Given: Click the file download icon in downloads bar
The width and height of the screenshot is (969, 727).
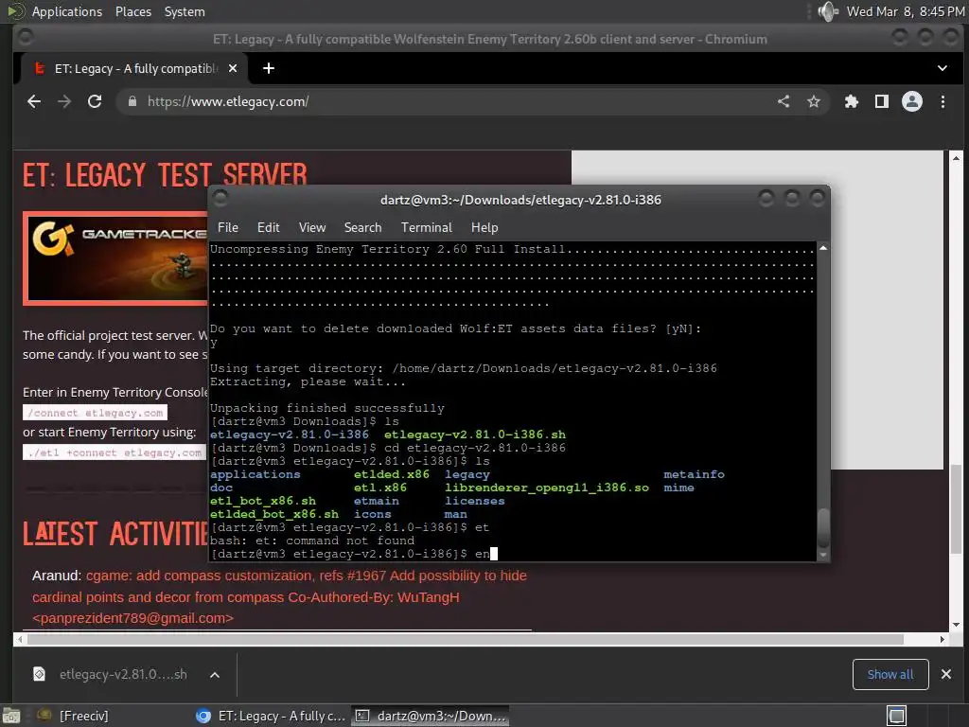Looking at the screenshot, I should (x=39, y=674).
